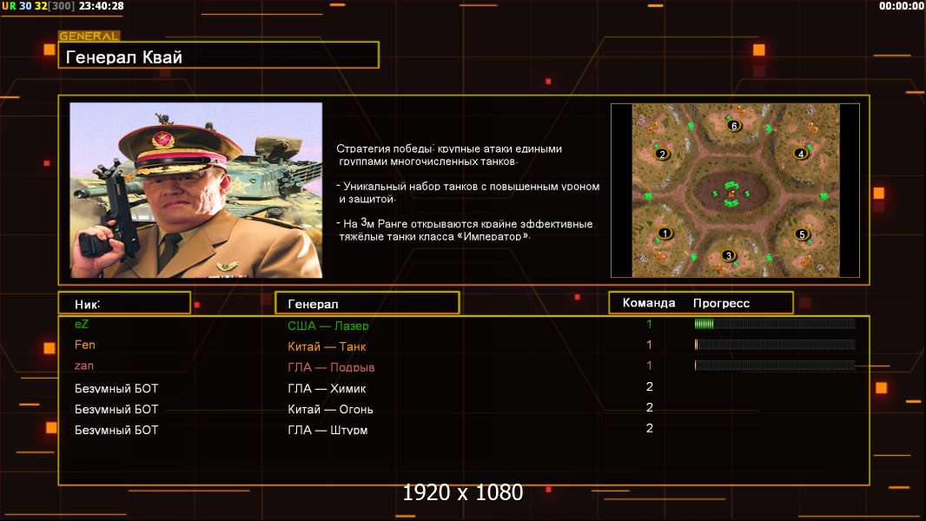926x521 pixels.
Task: Pick start position marker 5 on the map
Action: pos(802,234)
